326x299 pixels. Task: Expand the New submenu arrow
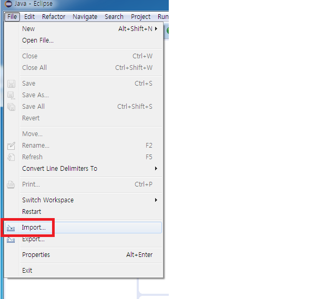click(156, 29)
